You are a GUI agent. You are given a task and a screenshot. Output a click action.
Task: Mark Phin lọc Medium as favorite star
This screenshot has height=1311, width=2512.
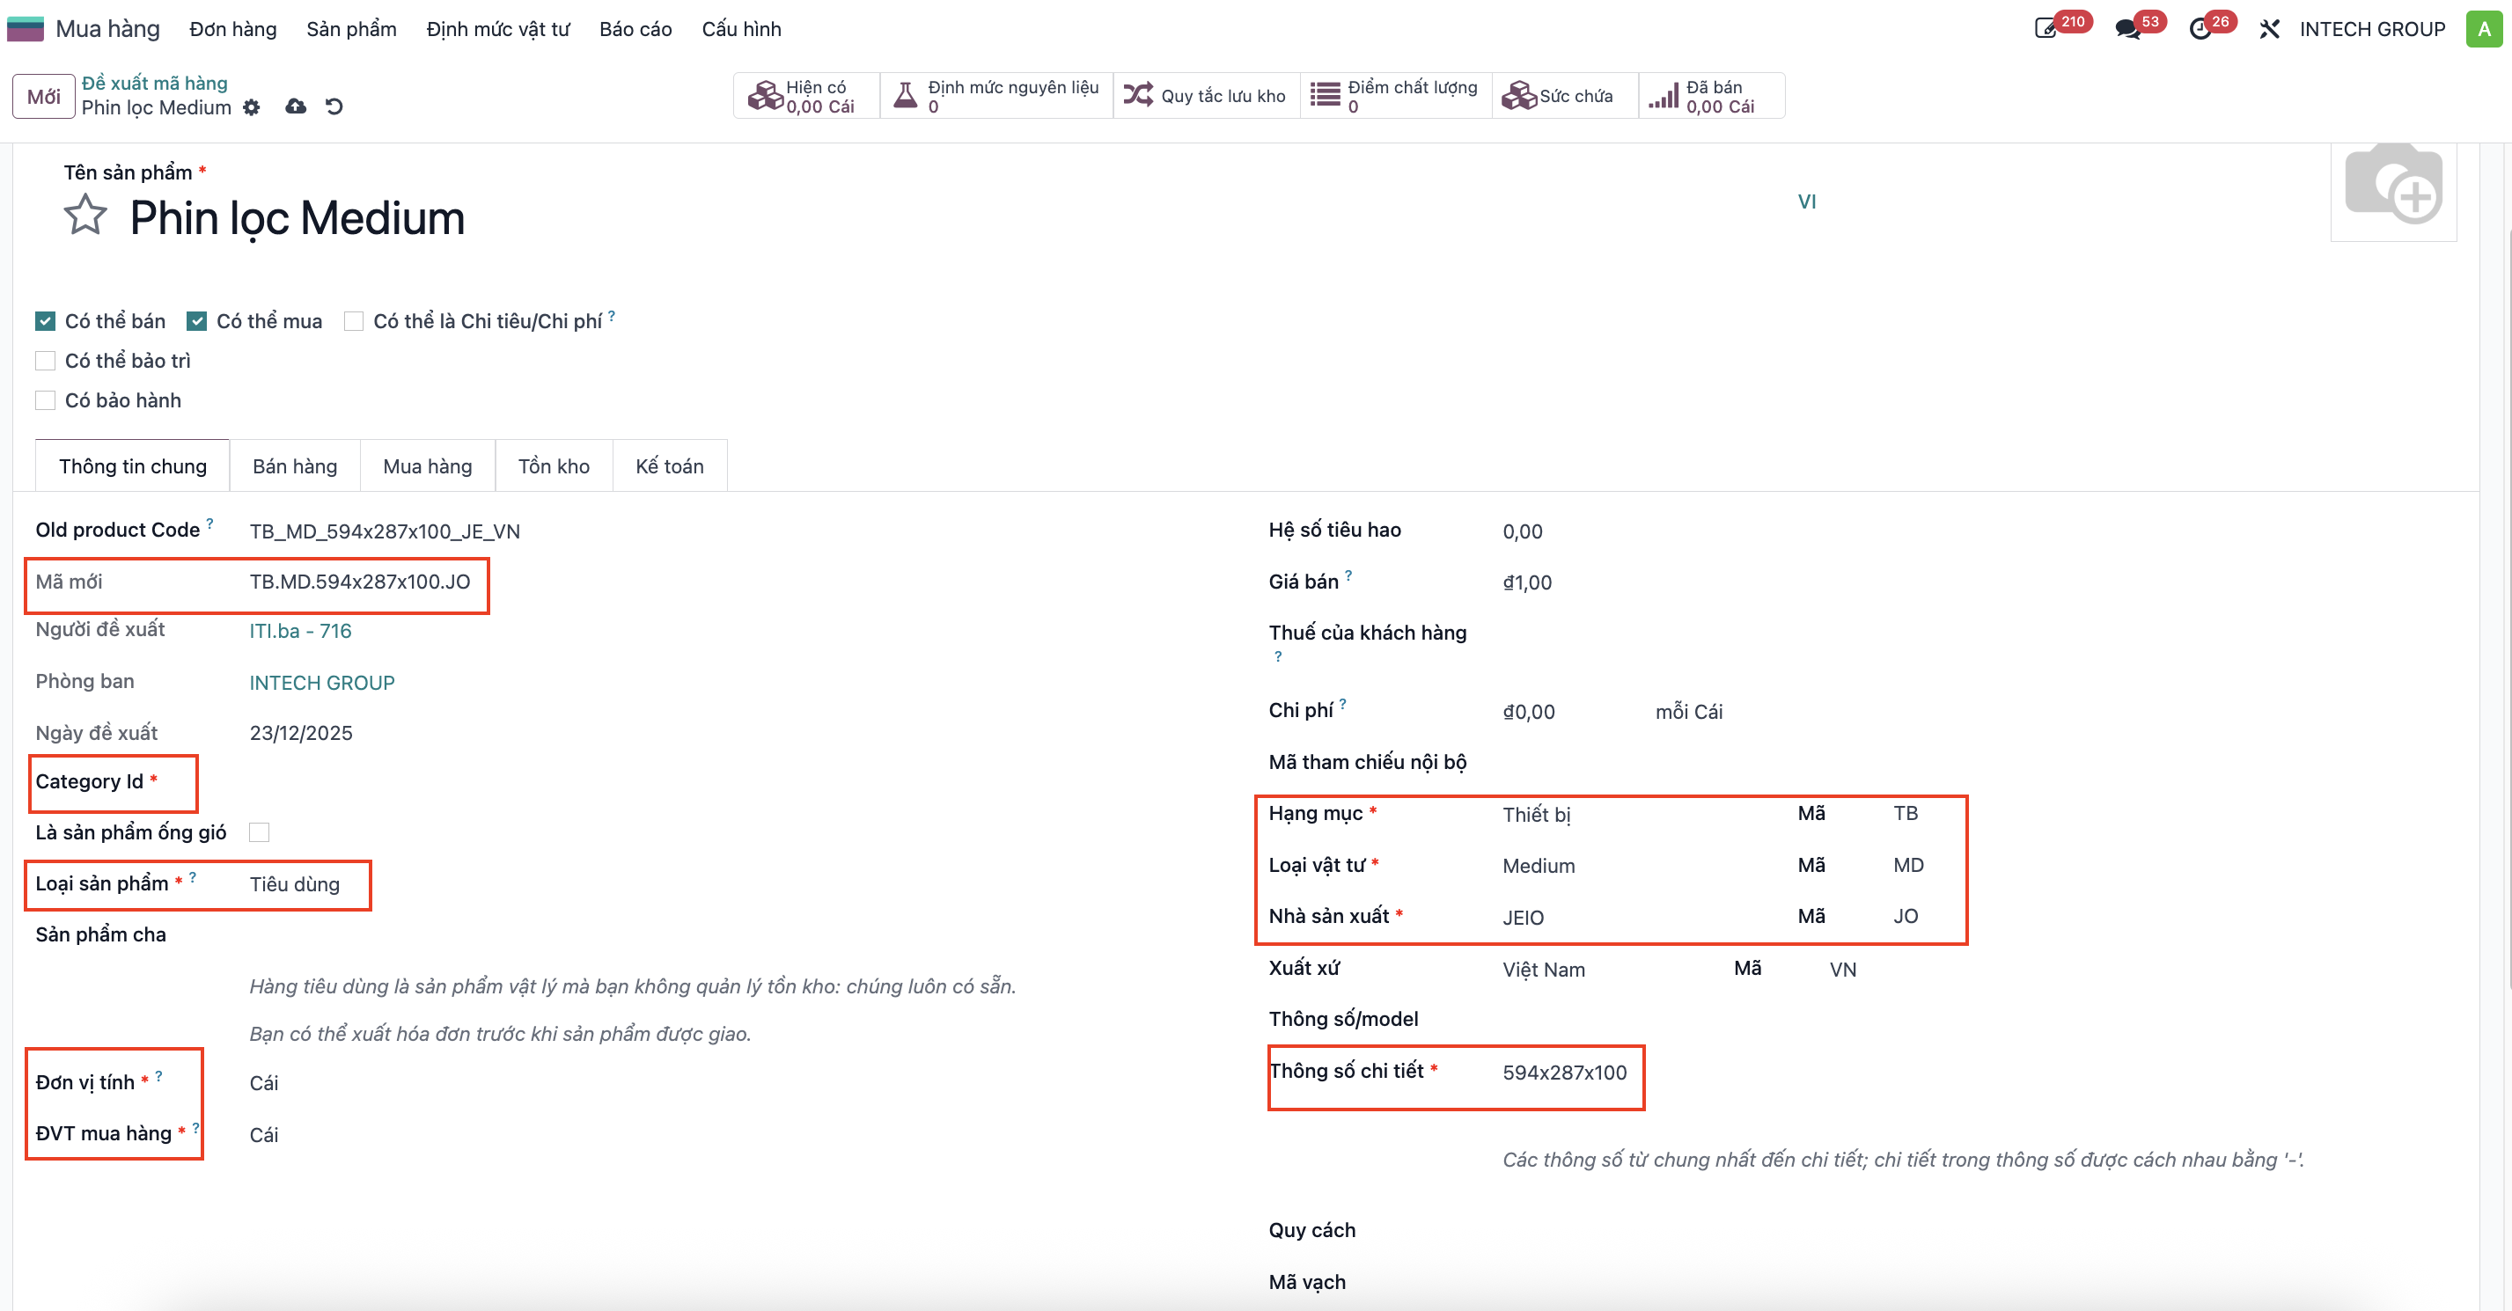click(x=85, y=216)
